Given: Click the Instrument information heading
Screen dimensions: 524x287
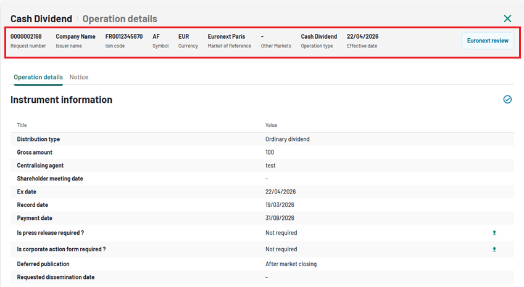Looking at the screenshot, I should [x=61, y=100].
